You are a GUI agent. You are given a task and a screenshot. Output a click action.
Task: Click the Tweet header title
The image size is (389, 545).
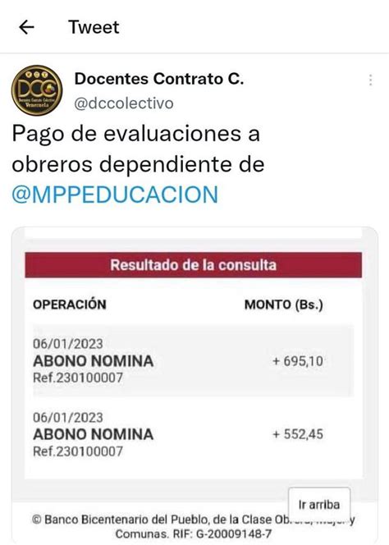point(94,27)
